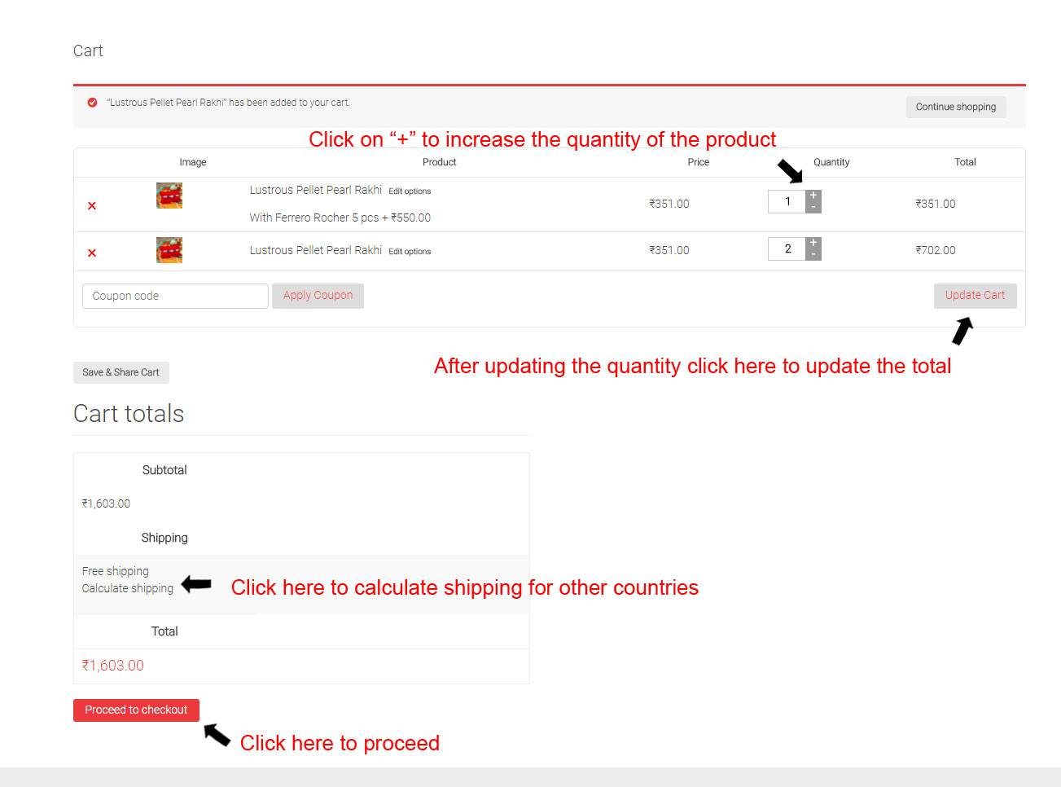Proceed to checkout
This screenshot has width=1061, height=787.
[136, 710]
